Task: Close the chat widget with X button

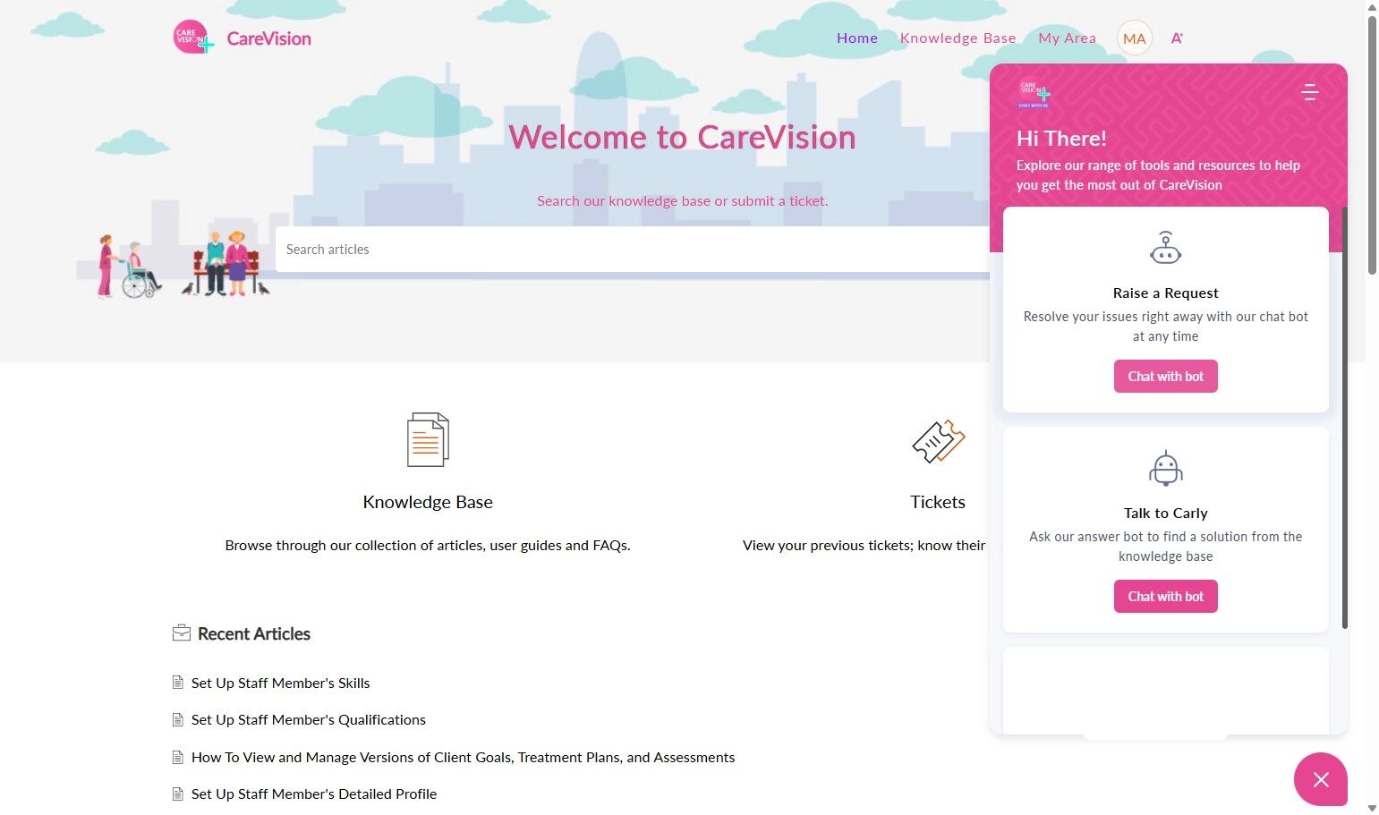Action: point(1320,779)
